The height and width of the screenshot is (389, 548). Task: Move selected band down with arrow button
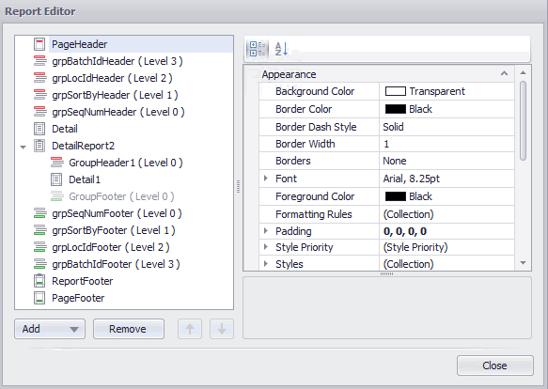click(222, 329)
